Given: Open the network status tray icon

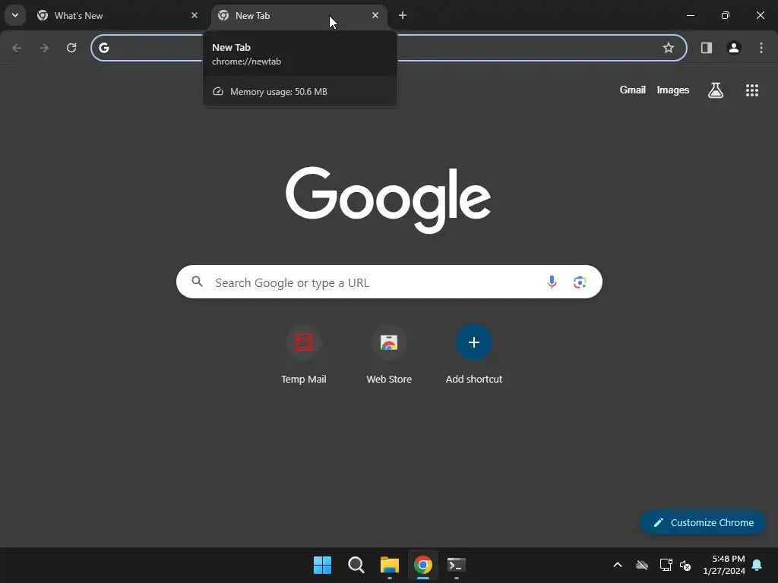Looking at the screenshot, I should coord(666,565).
